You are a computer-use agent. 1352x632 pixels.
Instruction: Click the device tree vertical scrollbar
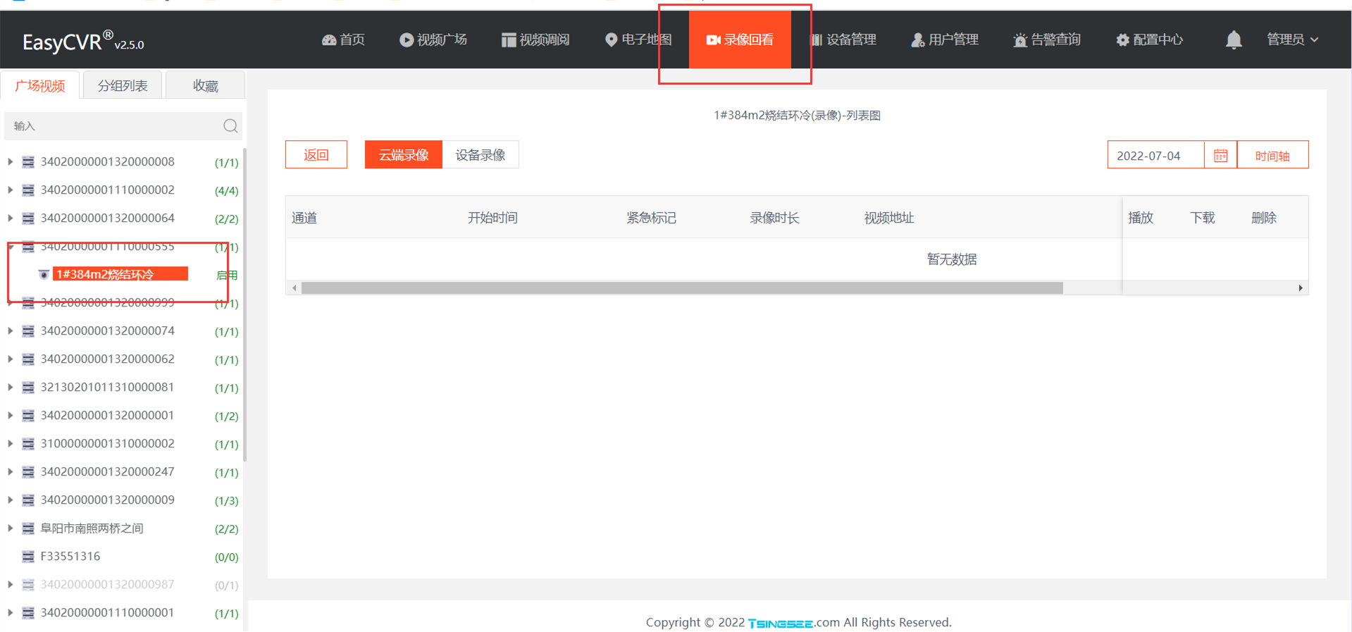click(244, 304)
